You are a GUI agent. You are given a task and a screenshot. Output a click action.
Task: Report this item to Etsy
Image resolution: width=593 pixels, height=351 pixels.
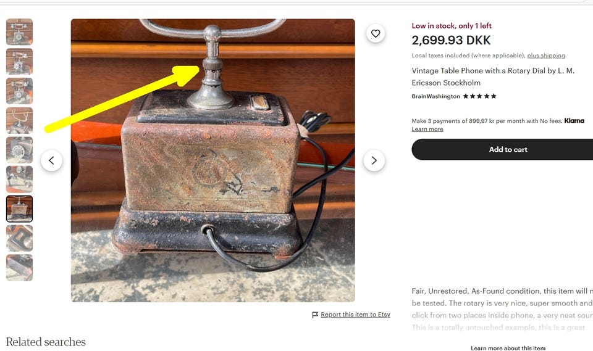(355, 315)
